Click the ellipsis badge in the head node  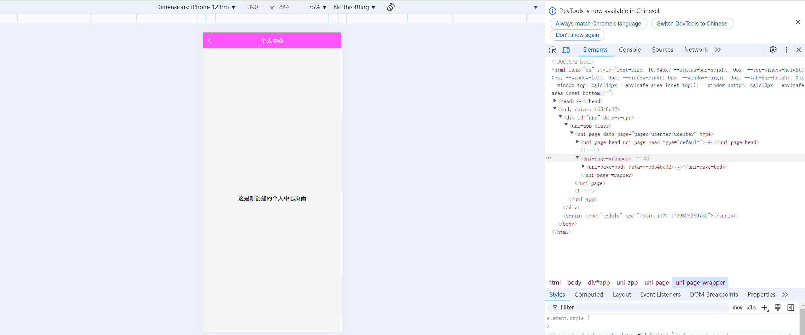pyautogui.click(x=579, y=101)
